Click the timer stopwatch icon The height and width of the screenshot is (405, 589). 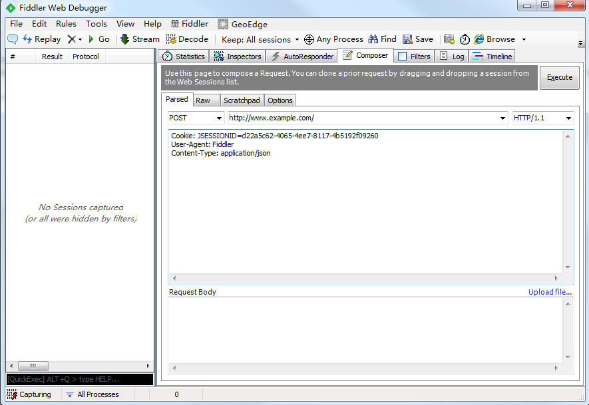pos(465,39)
